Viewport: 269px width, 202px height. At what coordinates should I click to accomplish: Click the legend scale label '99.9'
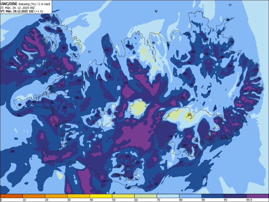249,200
